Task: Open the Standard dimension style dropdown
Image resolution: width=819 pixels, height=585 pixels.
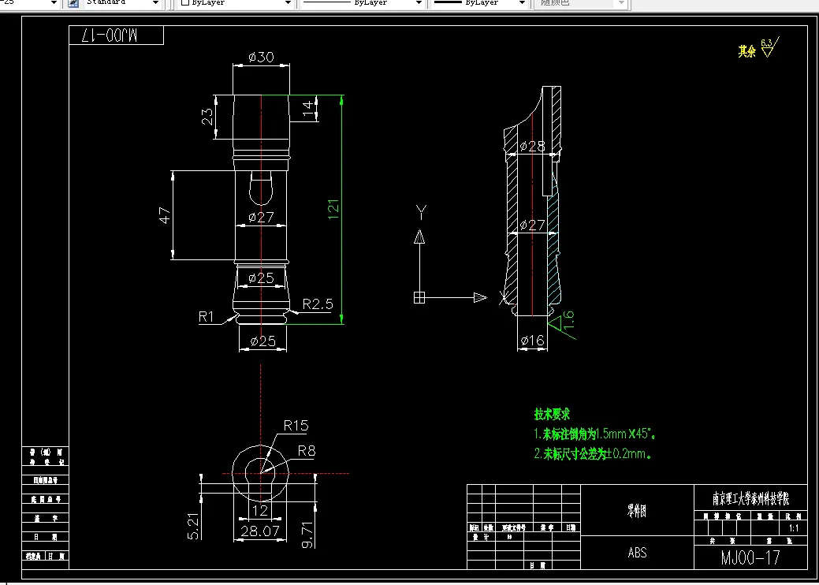Action: pos(155,3)
